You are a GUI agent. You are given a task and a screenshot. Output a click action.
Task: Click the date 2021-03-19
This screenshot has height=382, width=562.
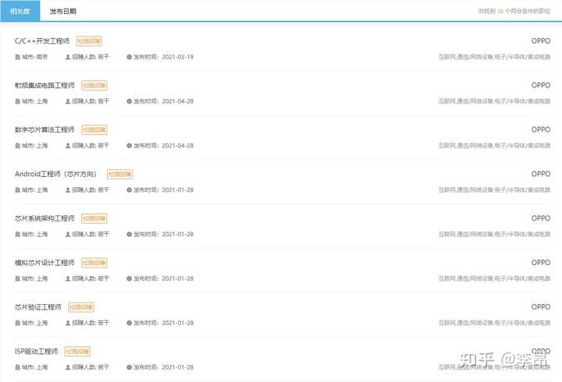coord(178,57)
